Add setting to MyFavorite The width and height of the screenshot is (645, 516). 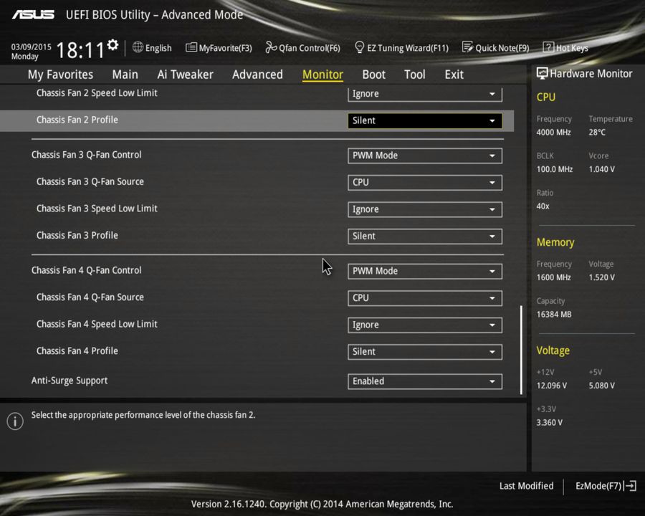click(x=219, y=47)
